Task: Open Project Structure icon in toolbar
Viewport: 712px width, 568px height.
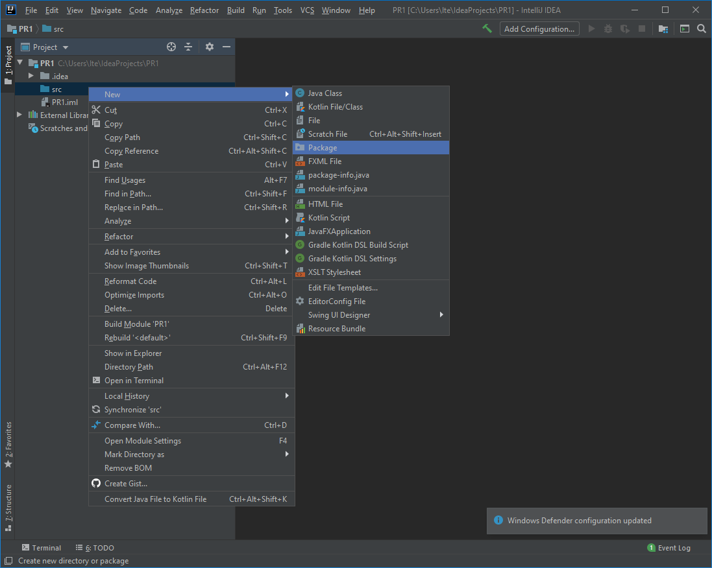Action: pos(663,29)
